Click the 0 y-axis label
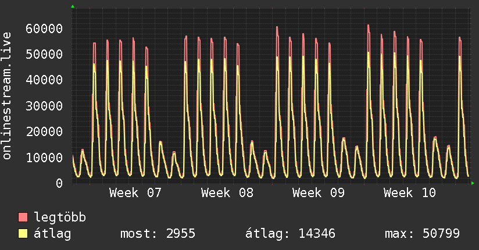Viewport: 479px width, 250px height. click(x=59, y=183)
